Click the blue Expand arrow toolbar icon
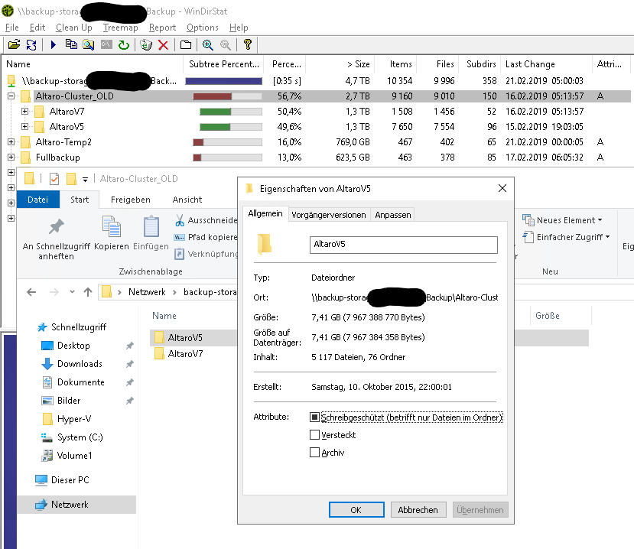 [x=54, y=44]
